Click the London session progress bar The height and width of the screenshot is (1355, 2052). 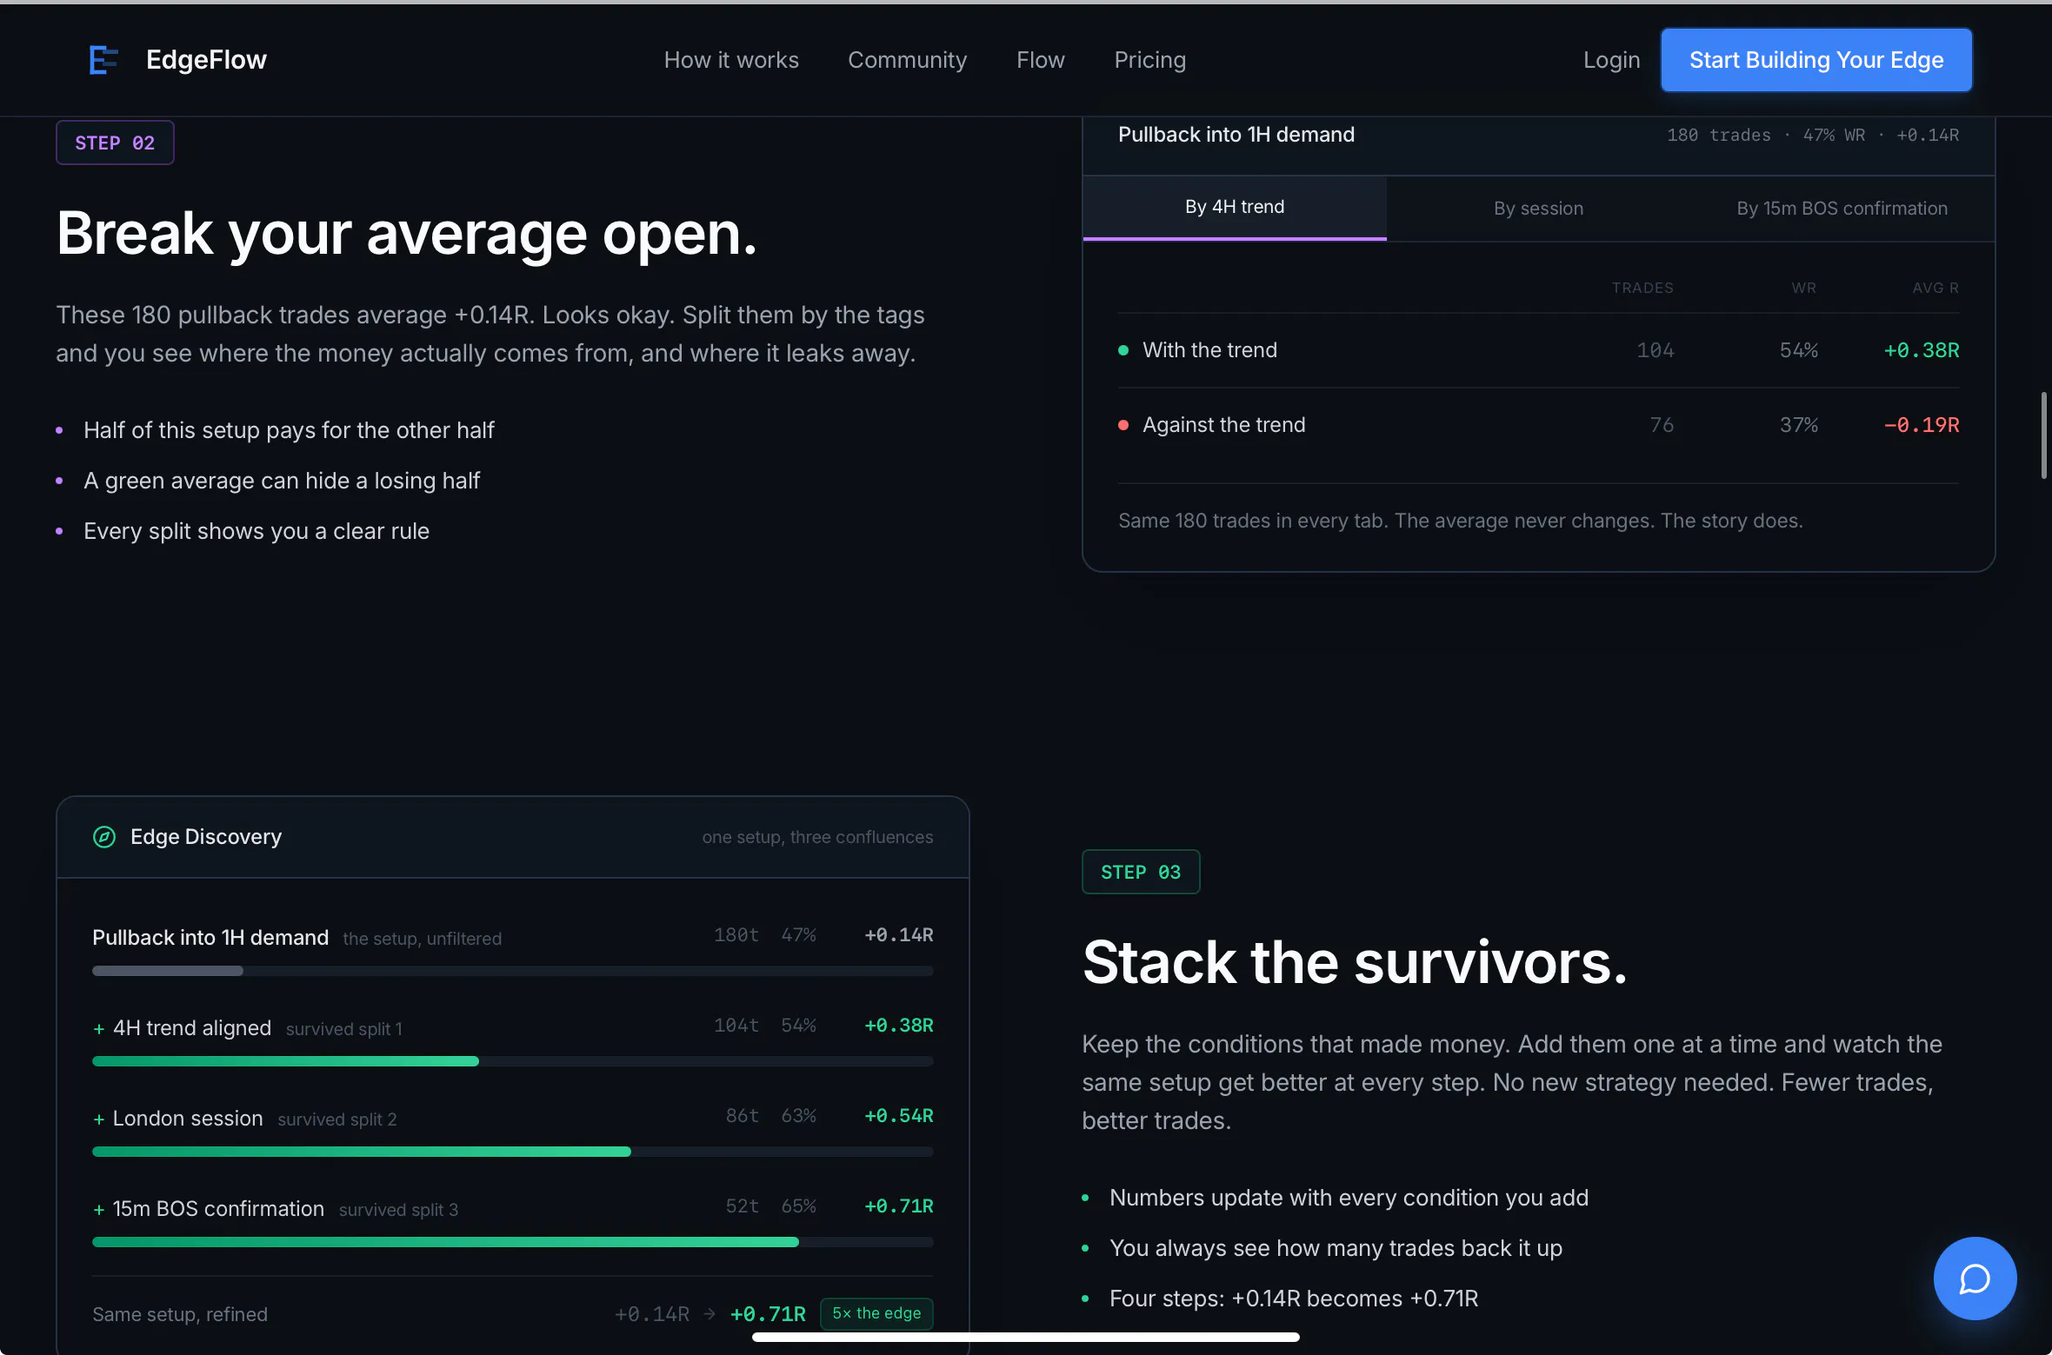[513, 1152]
